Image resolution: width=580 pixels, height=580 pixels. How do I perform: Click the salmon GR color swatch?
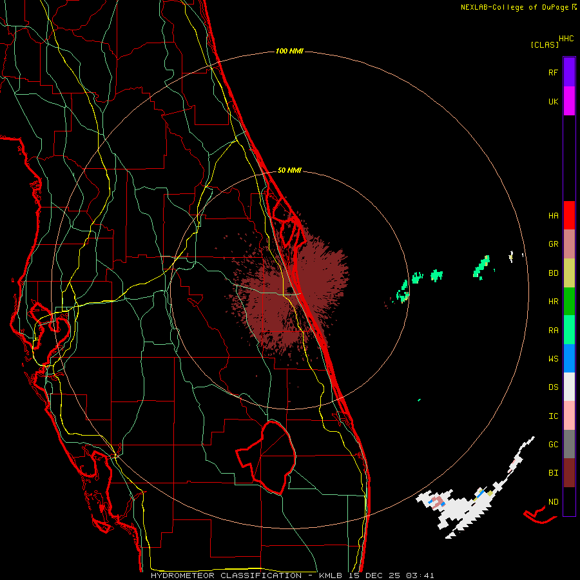569,244
